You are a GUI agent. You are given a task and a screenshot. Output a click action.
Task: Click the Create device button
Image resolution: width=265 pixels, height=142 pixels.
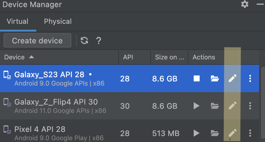tap(37, 41)
